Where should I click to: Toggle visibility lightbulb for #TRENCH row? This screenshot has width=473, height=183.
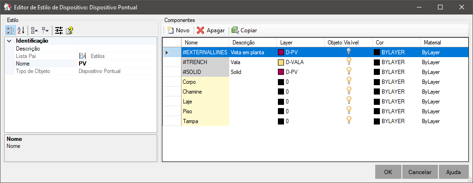pos(349,62)
